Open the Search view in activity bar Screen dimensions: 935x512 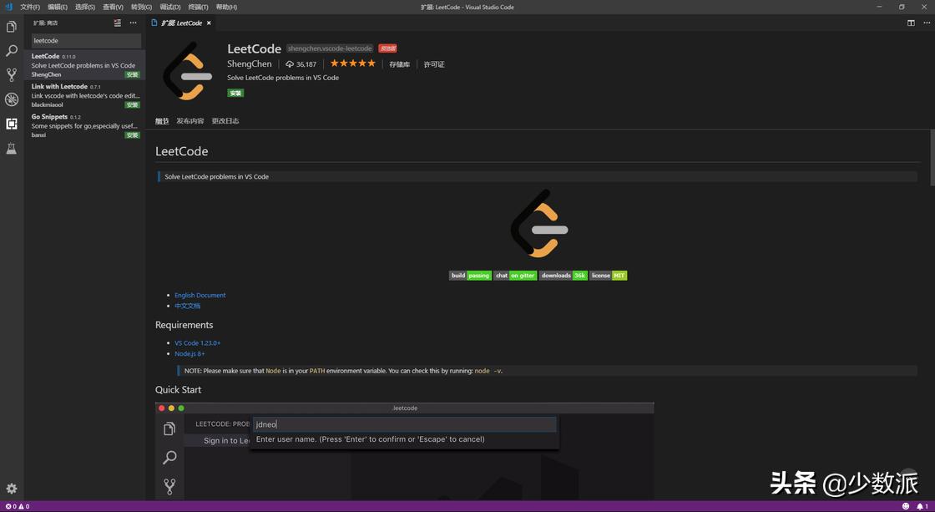tap(12, 51)
